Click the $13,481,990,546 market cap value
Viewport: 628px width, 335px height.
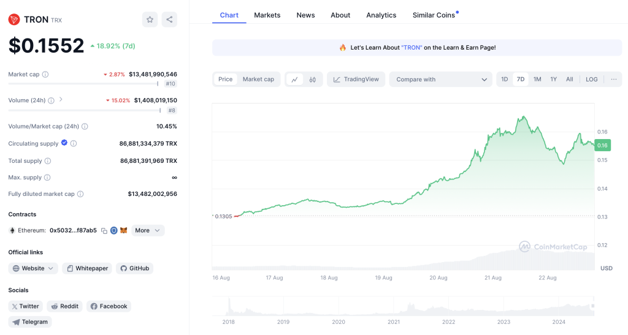tap(153, 74)
